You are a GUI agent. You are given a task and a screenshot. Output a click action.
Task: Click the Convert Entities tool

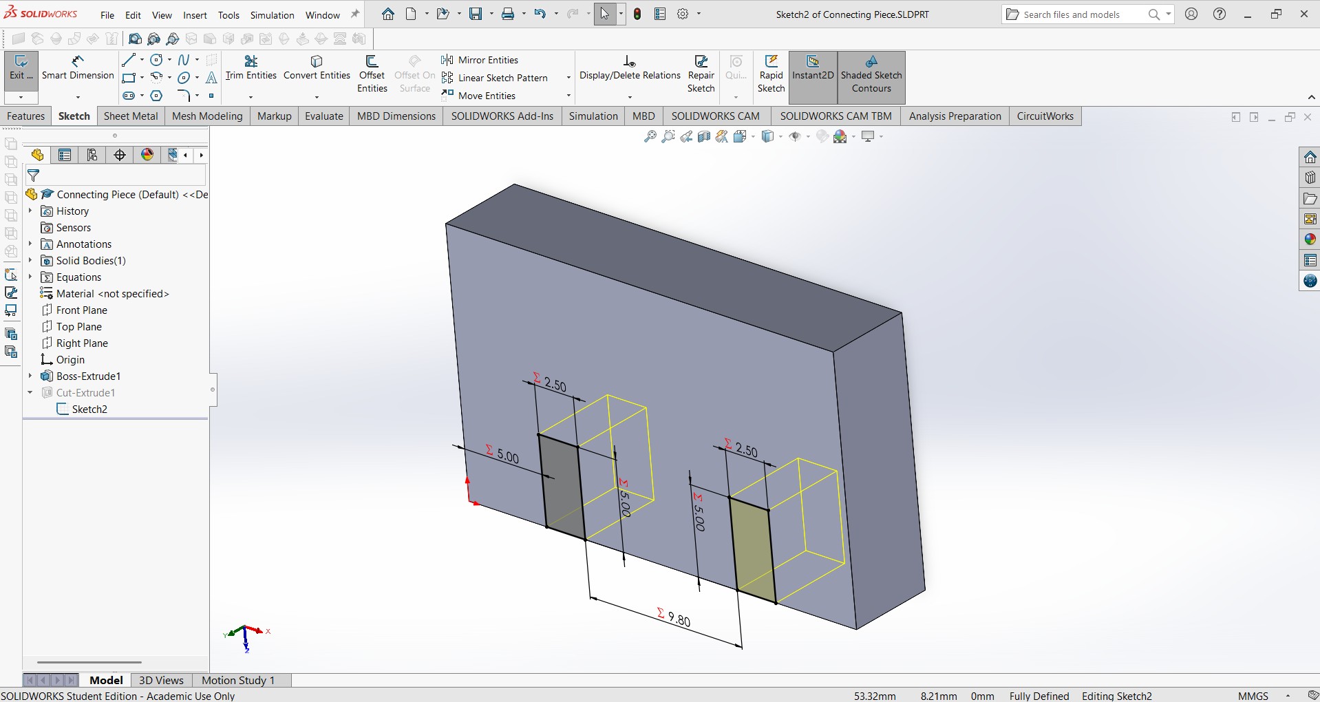[x=317, y=68]
